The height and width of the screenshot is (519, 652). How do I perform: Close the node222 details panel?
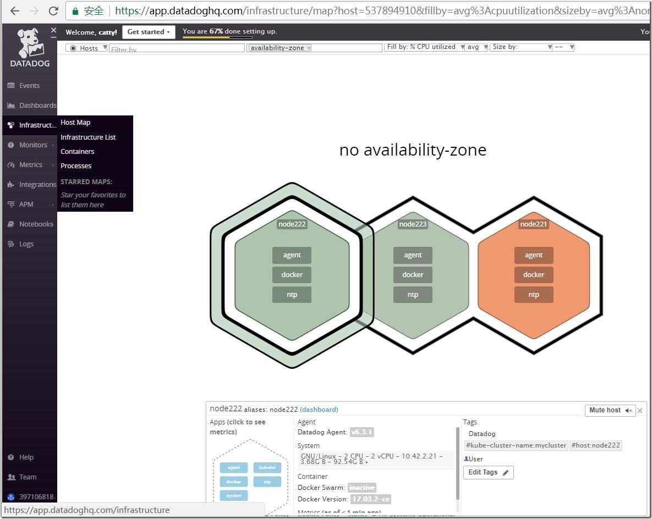point(640,411)
